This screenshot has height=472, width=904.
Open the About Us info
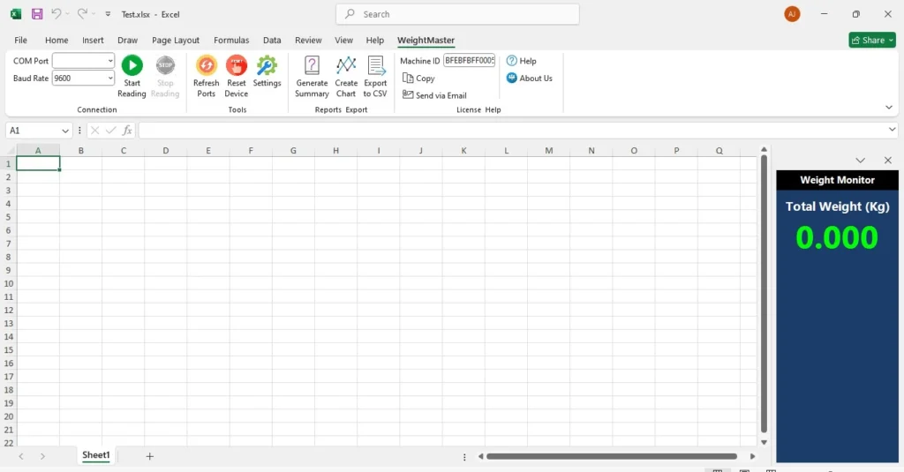pyautogui.click(x=530, y=79)
